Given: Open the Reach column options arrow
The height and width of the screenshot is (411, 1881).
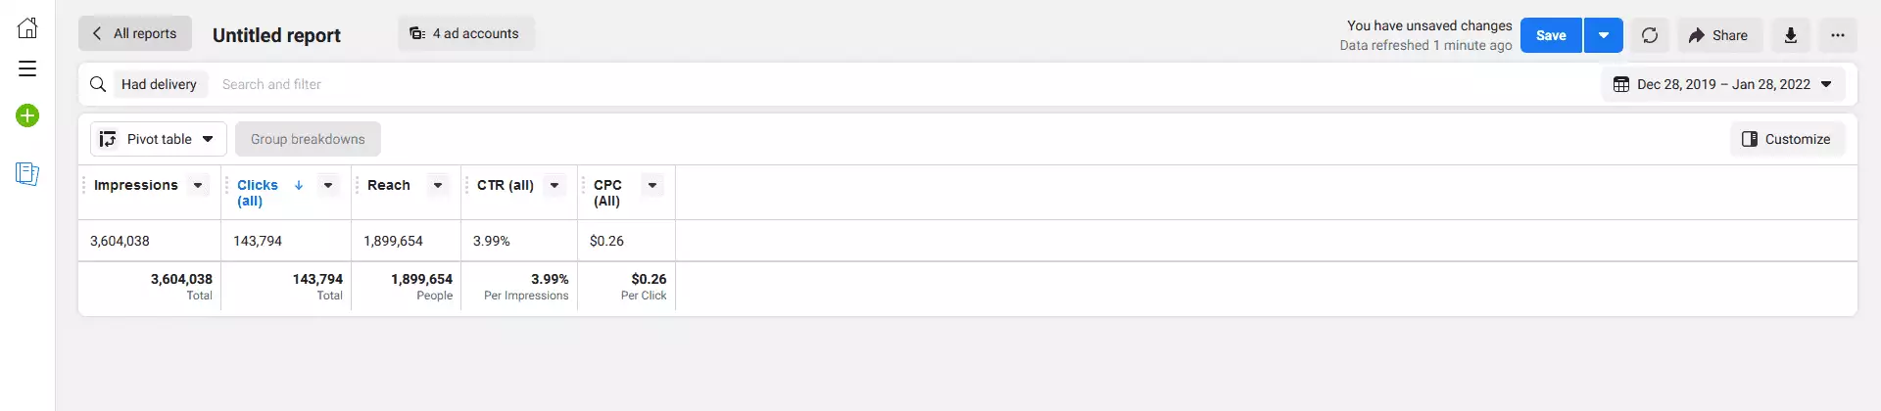Looking at the screenshot, I should point(438,185).
